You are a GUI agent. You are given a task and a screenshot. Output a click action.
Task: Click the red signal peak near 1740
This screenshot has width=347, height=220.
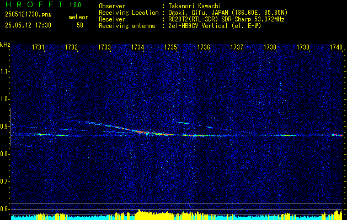coord(338,134)
